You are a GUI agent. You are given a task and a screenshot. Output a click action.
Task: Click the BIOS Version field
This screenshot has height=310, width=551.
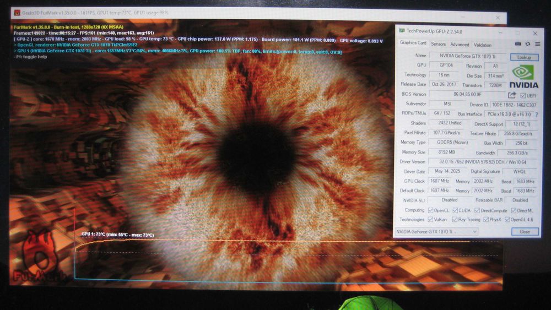point(467,94)
